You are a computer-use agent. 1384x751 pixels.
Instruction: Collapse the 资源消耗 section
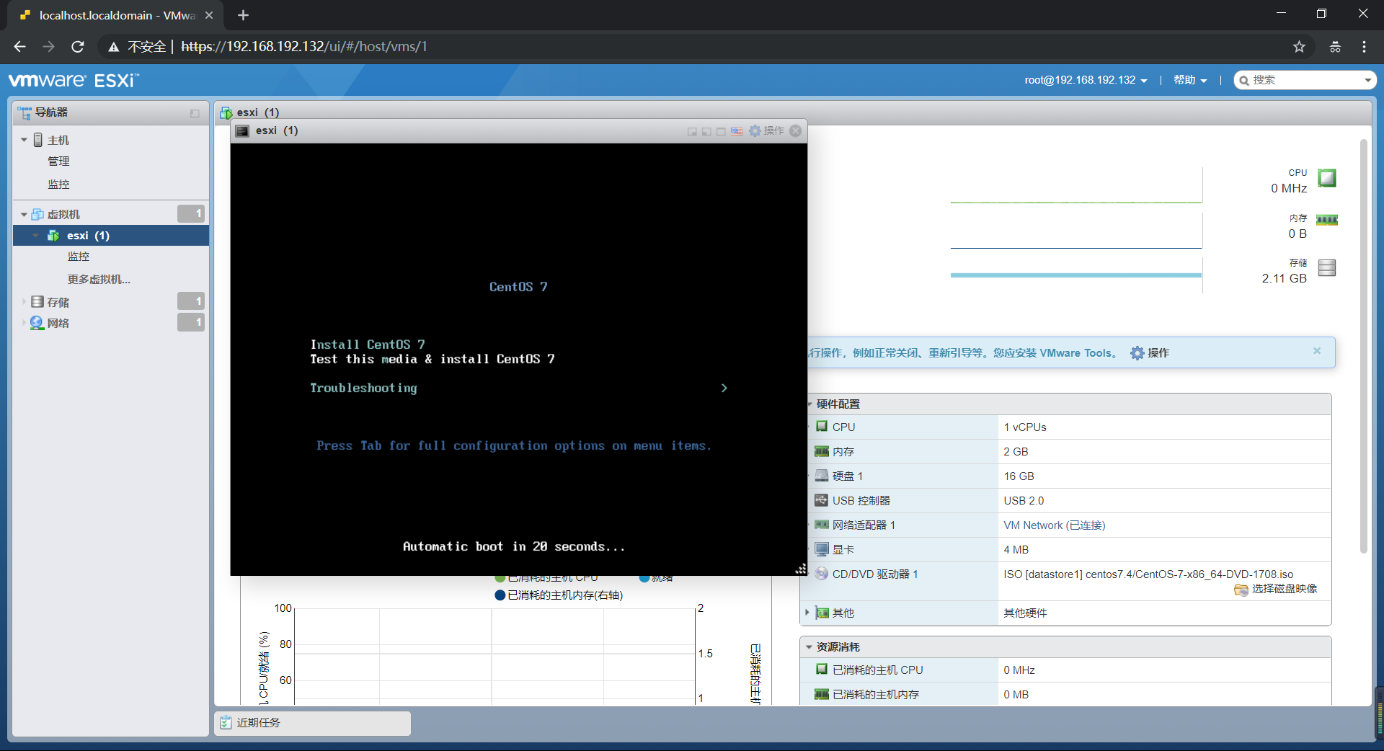[x=809, y=647]
